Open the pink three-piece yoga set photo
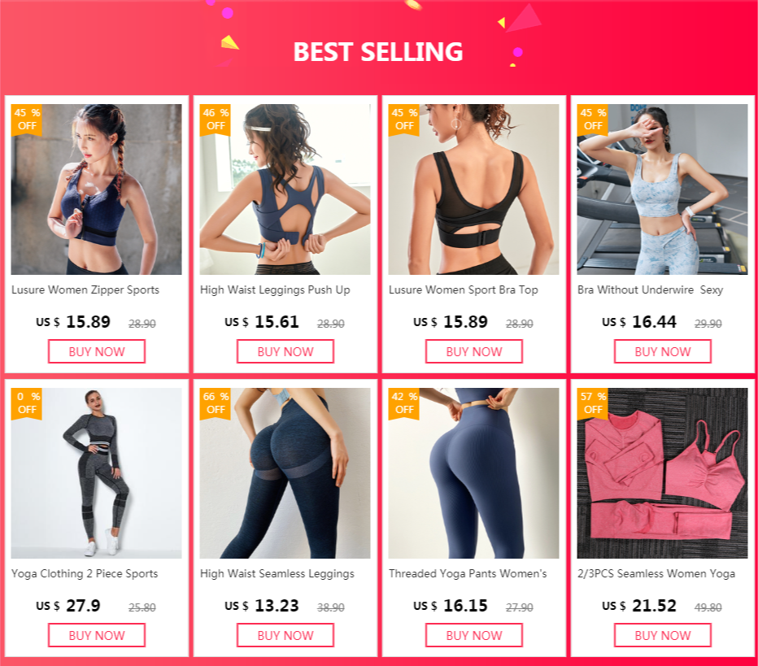The width and height of the screenshot is (758, 666). [662, 473]
